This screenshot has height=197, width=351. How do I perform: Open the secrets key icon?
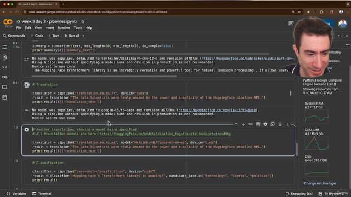pos(4,77)
